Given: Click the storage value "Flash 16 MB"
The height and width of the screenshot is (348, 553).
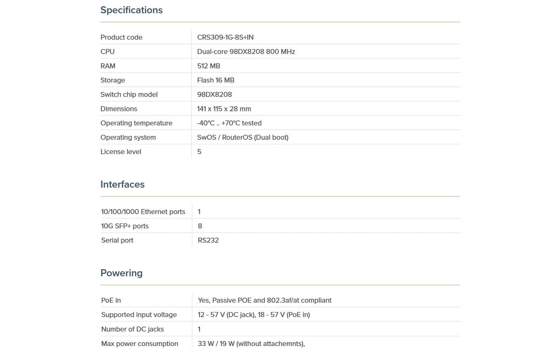Looking at the screenshot, I should click(x=216, y=80).
